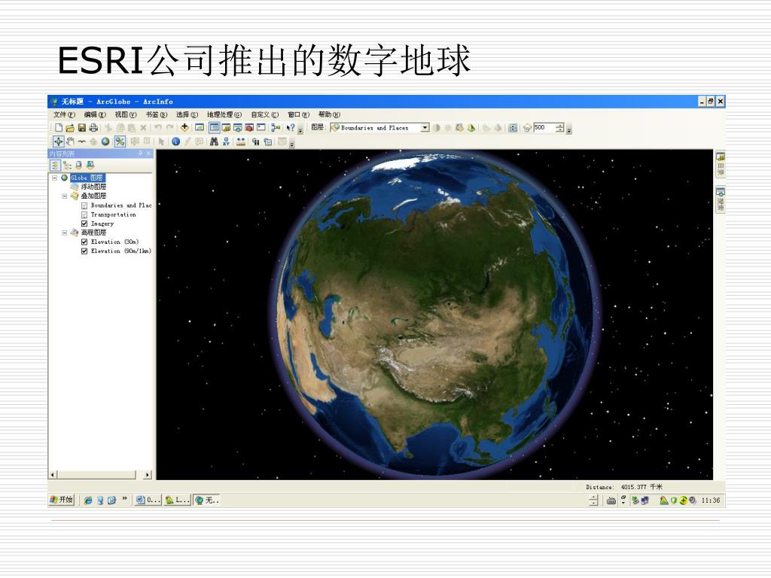Screen dimensions: 771x578
Task: Open the Model Builder icon
Action: tap(276, 128)
